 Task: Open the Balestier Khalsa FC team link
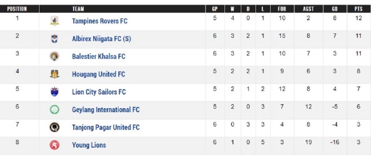click(x=98, y=57)
